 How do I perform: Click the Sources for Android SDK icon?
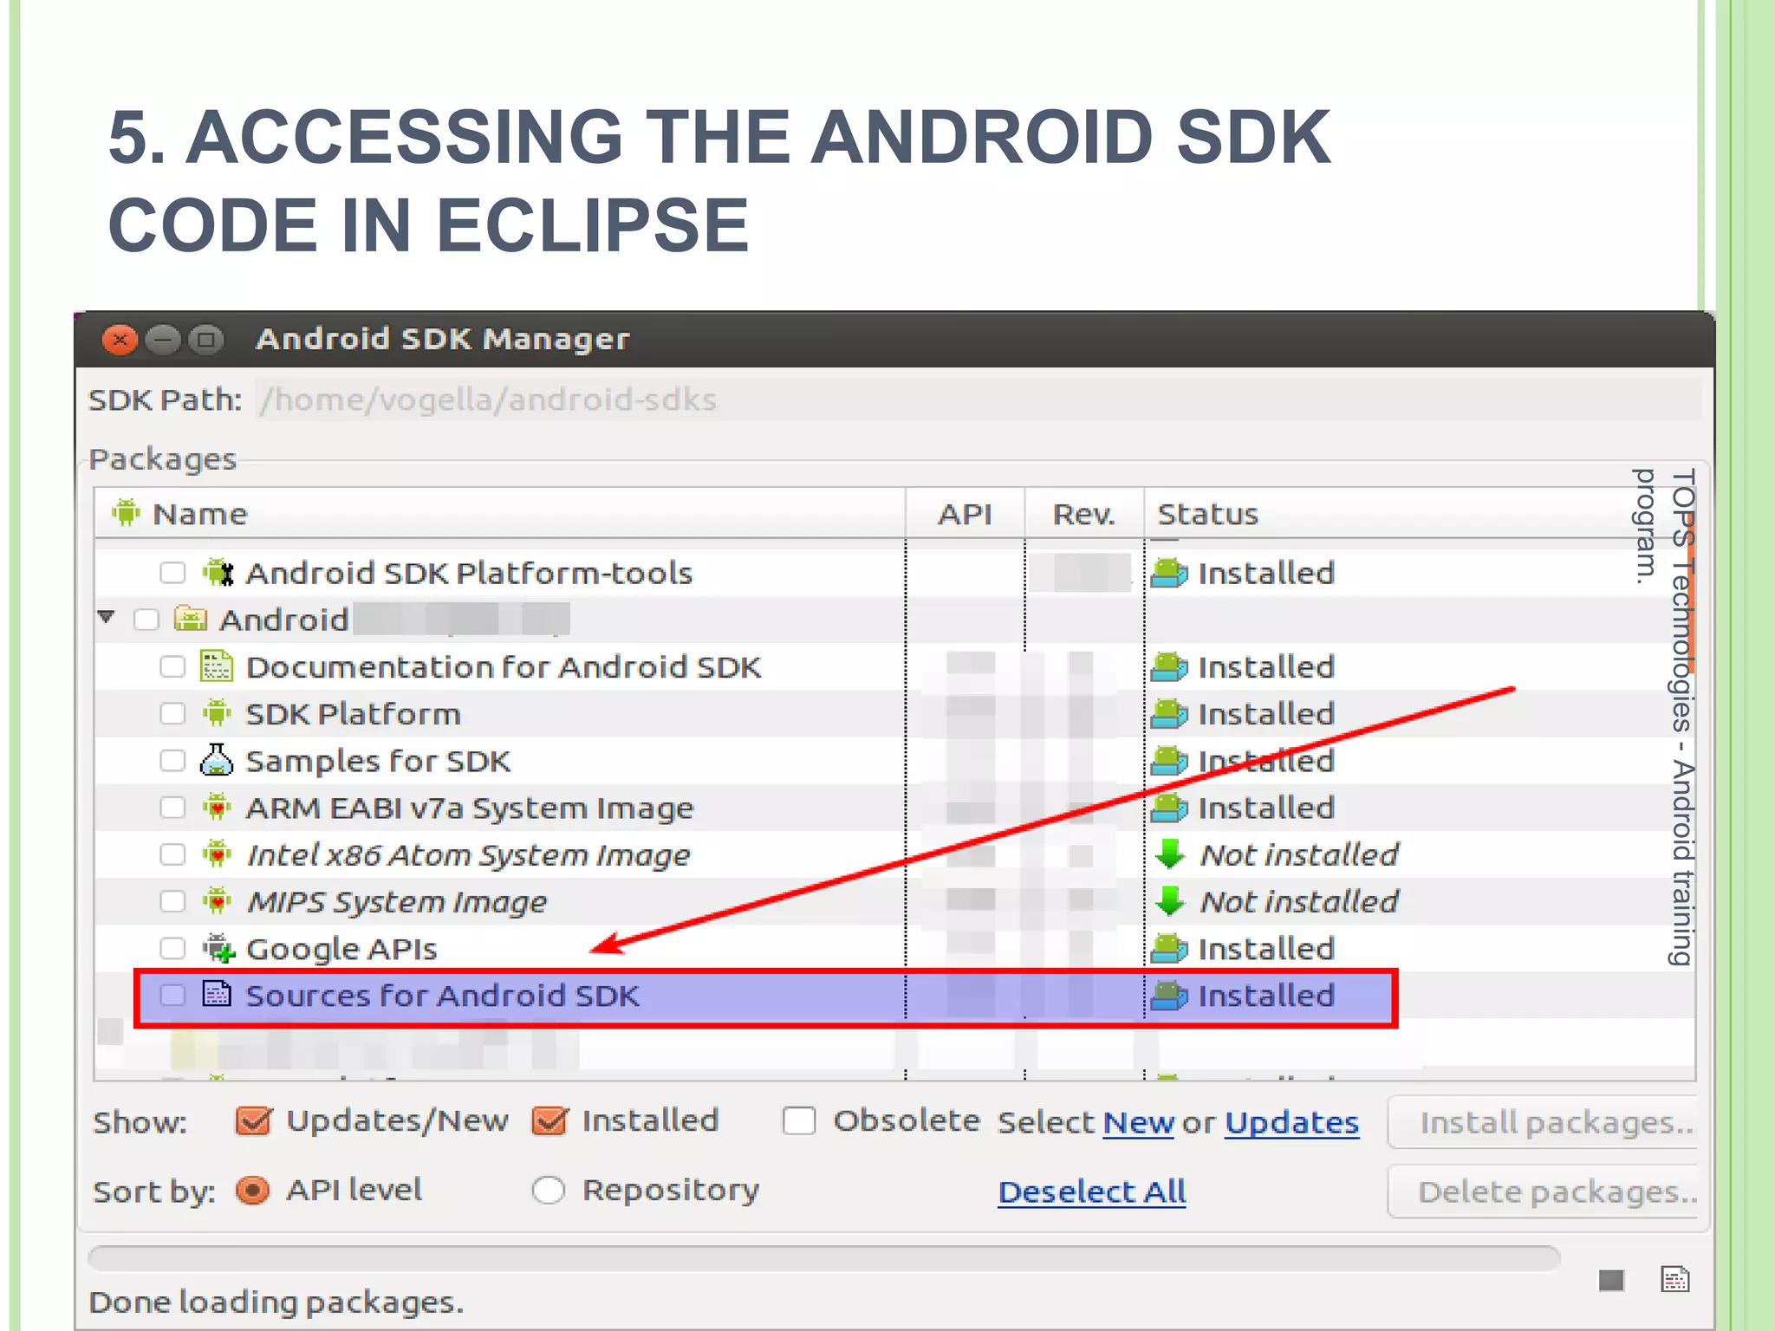tap(217, 994)
